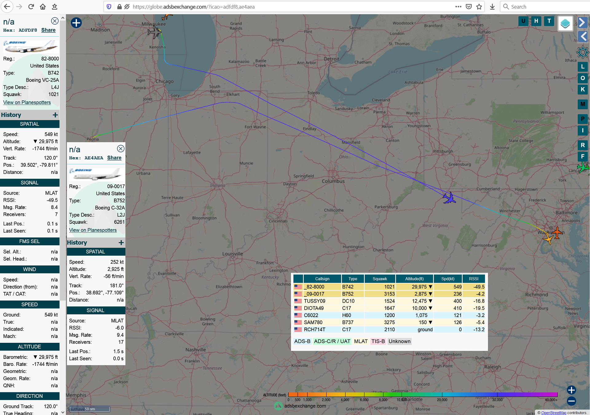Viewport: 590px width, 415px height.
Task: Bookmark this page star icon
Action: tap(479, 6)
